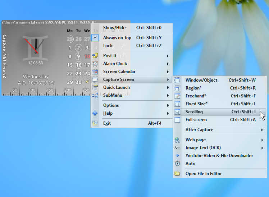Select Show/Hide from the menu
Viewport: 269px width, 197px height.
click(x=132, y=28)
